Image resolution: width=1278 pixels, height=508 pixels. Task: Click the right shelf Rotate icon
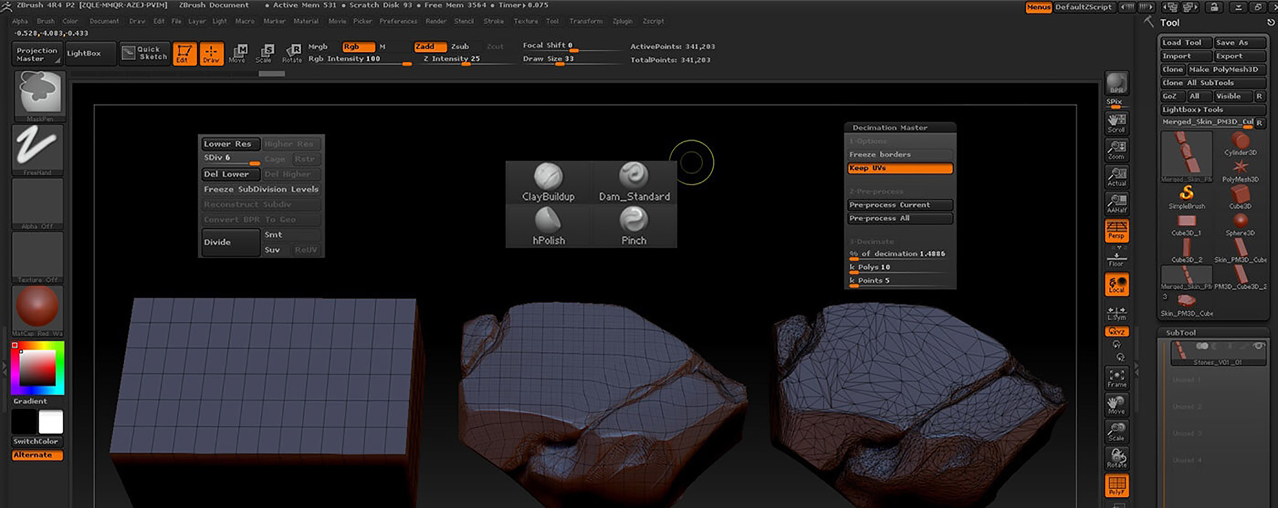[1116, 458]
